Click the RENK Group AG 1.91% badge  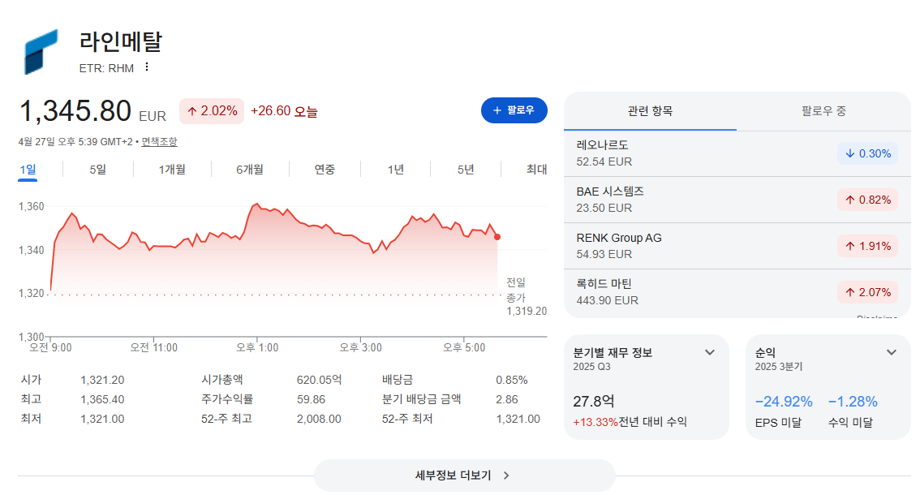(867, 247)
